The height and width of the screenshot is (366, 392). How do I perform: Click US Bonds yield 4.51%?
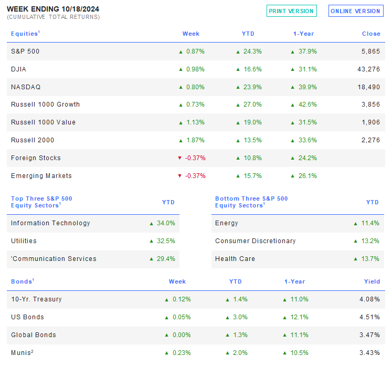click(x=370, y=317)
